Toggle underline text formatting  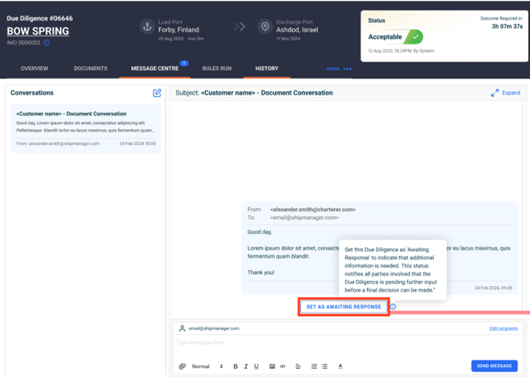(x=256, y=366)
